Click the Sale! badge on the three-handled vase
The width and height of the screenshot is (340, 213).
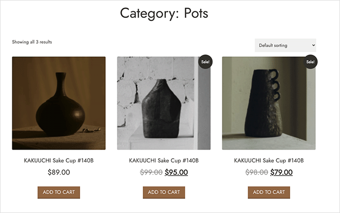(x=310, y=61)
